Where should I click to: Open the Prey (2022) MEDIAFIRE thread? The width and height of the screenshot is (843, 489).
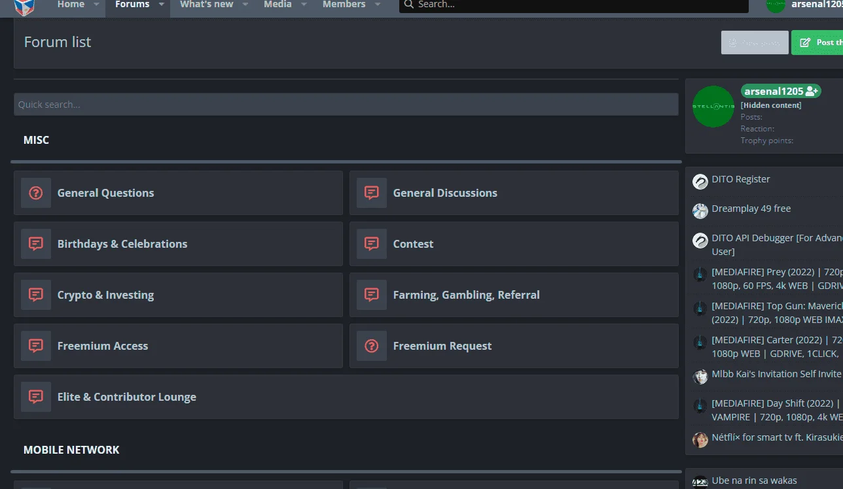[x=777, y=278]
